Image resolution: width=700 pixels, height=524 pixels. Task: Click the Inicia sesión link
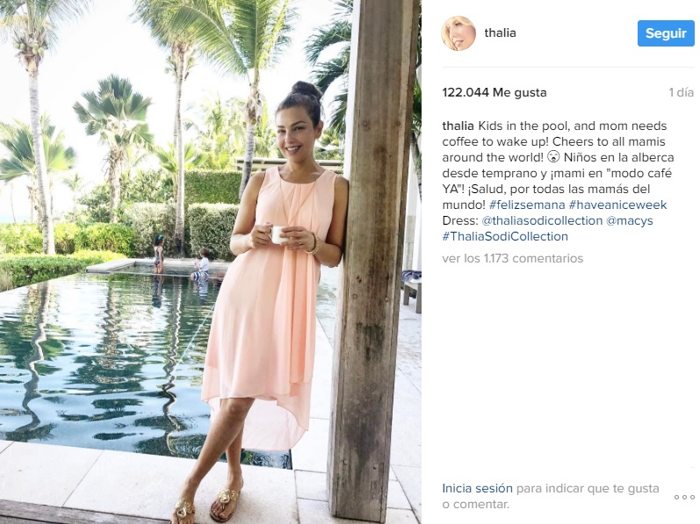[x=477, y=488]
